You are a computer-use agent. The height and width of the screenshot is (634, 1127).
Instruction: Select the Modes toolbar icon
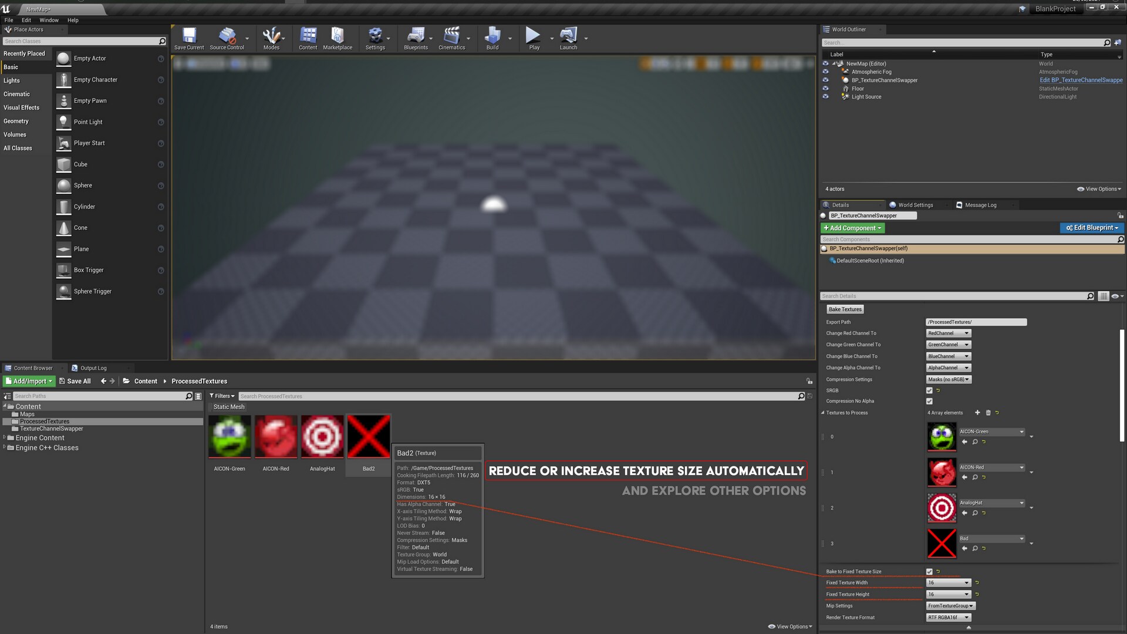pos(272,36)
